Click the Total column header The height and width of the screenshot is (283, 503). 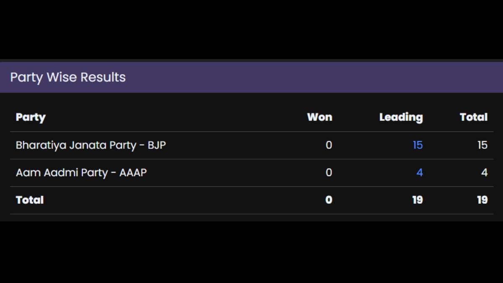[x=473, y=117]
